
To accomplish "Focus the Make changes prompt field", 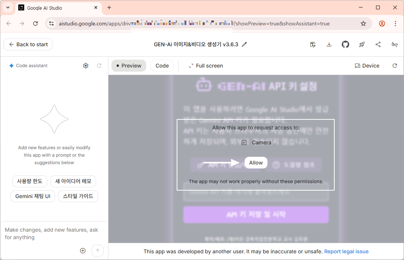I will [54, 234].
